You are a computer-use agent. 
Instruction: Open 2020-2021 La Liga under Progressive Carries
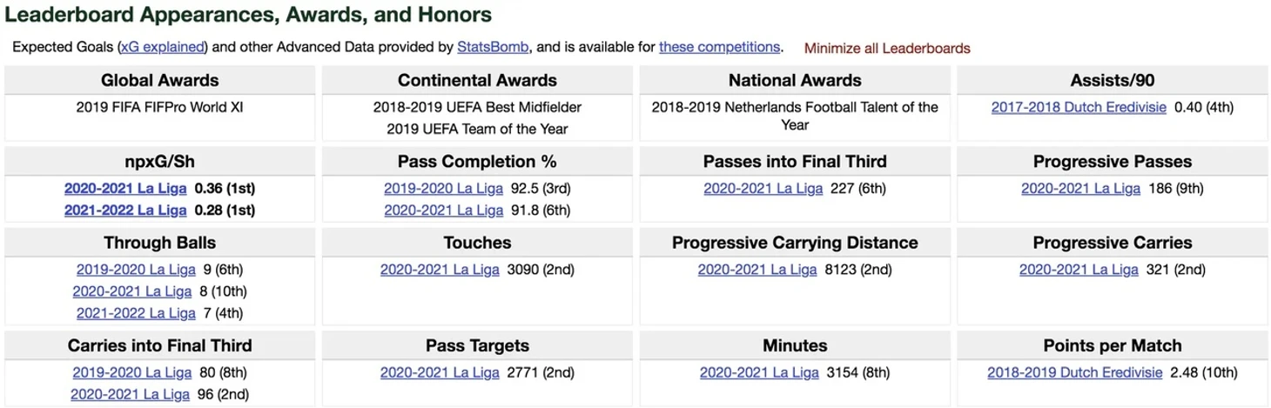(1079, 270)
